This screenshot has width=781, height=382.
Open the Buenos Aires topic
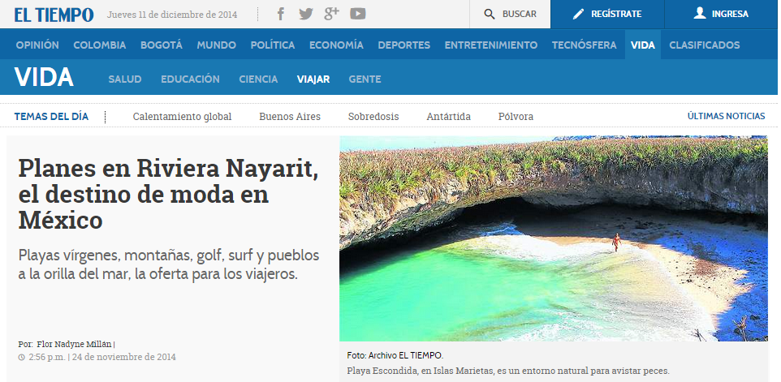click(290, 117)
